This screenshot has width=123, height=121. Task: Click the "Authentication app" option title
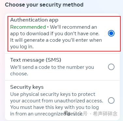[34, 20]
